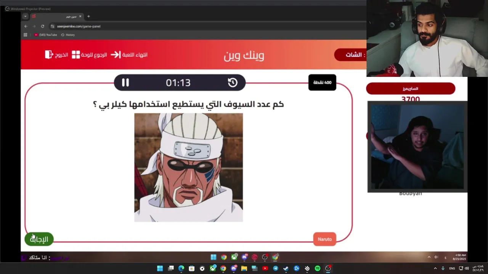Viewport: 488px width, 274px height.
Task: Open SteelSeries GG from the taskbar
Action: [x=307, y=268]
